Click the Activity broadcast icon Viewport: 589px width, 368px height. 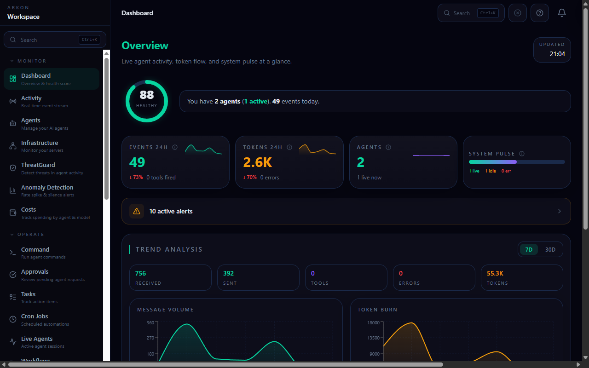[13, 101]
